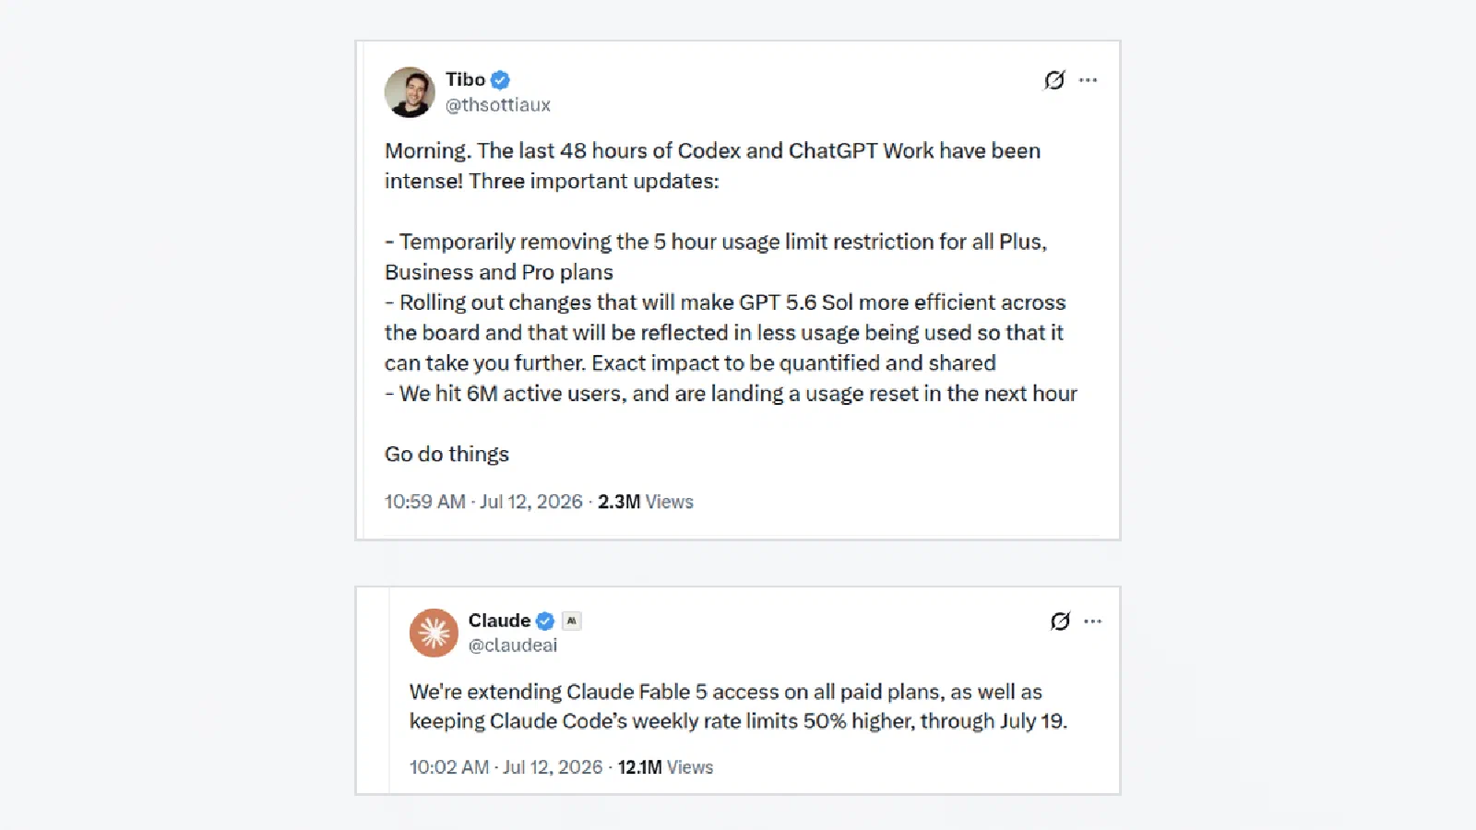Viewport: 1476px width, 830px height.
Task: Click Tibo's profile photo
Action: 410,92
